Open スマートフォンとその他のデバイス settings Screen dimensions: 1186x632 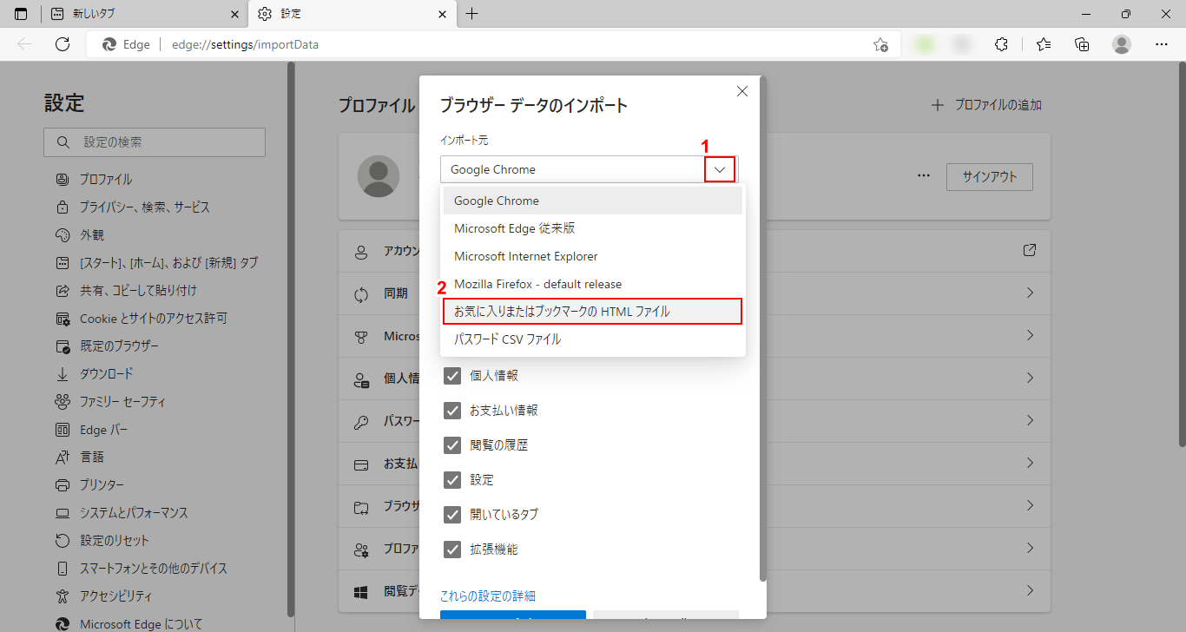click(142, 568)
